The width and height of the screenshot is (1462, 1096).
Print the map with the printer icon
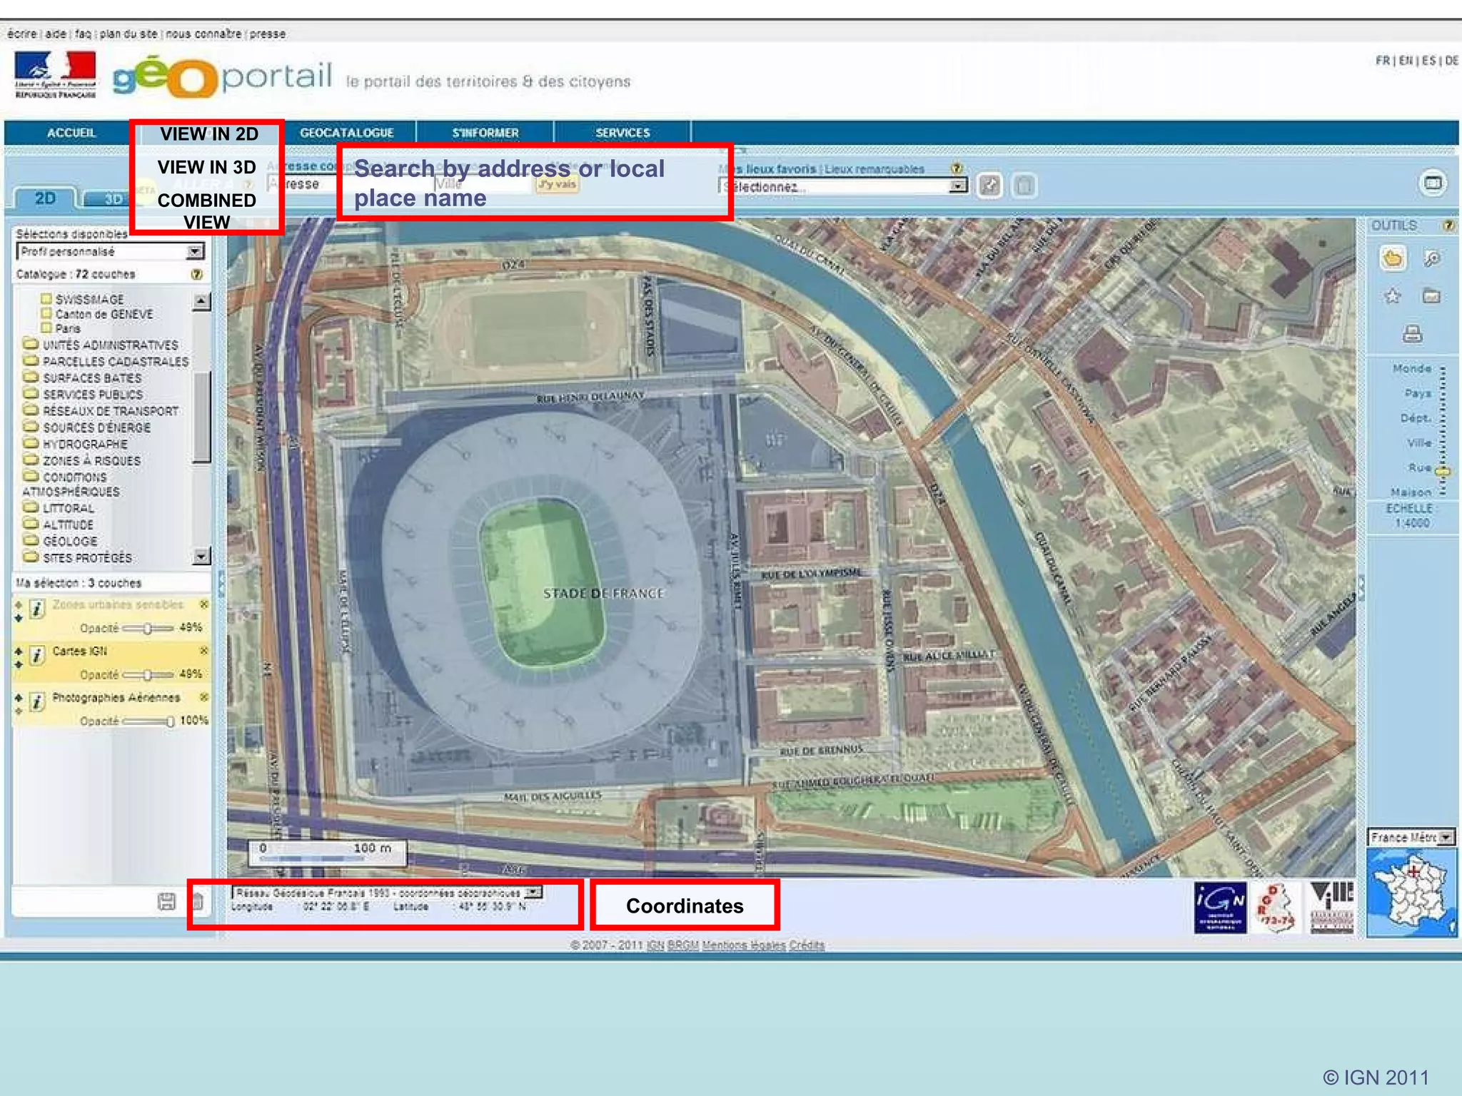click(x=1412, y=333)
